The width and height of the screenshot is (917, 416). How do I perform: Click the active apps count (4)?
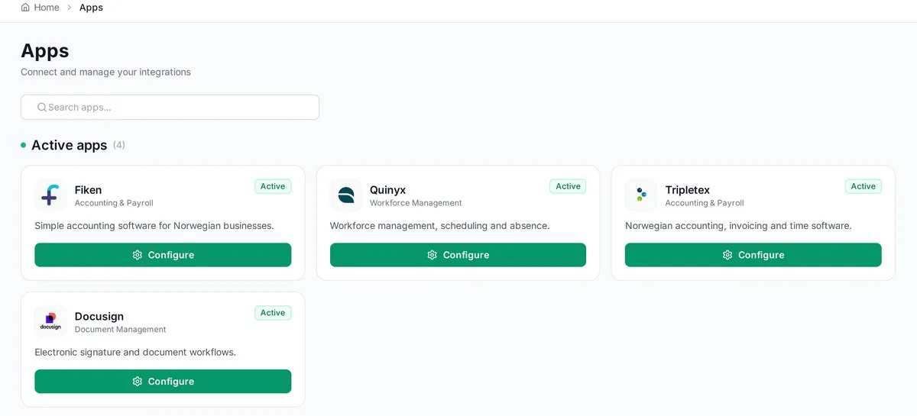(119, 145)
